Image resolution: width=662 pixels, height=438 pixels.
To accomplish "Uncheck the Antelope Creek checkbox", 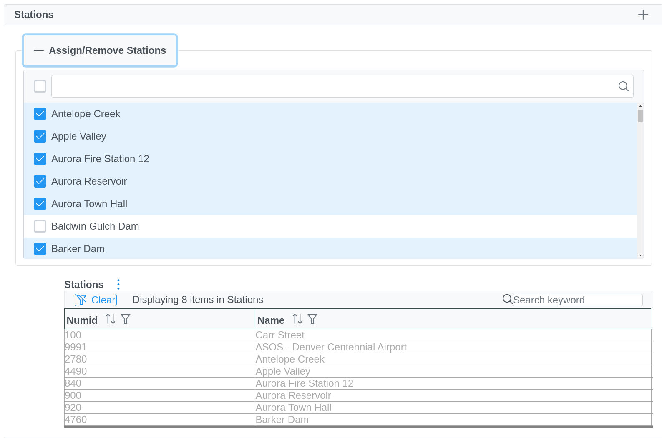I will 40,114.
